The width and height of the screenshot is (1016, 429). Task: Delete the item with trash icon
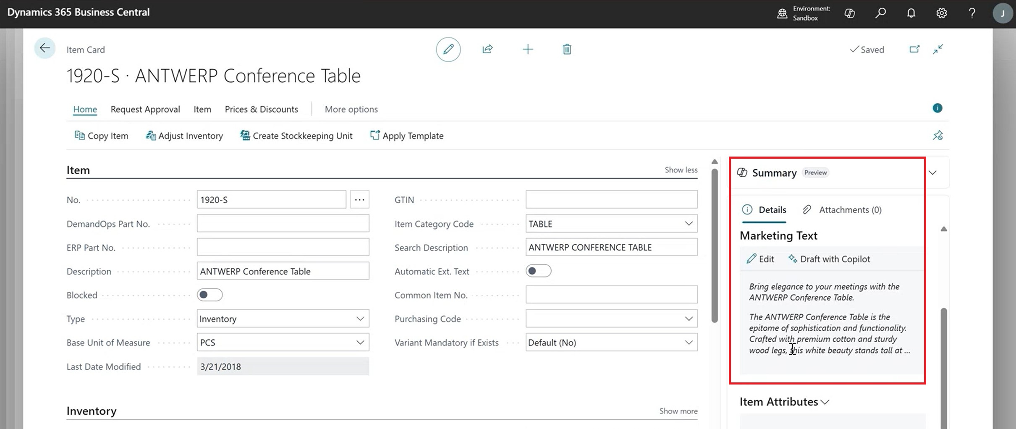pyautogui.click(x=567, y=49)
